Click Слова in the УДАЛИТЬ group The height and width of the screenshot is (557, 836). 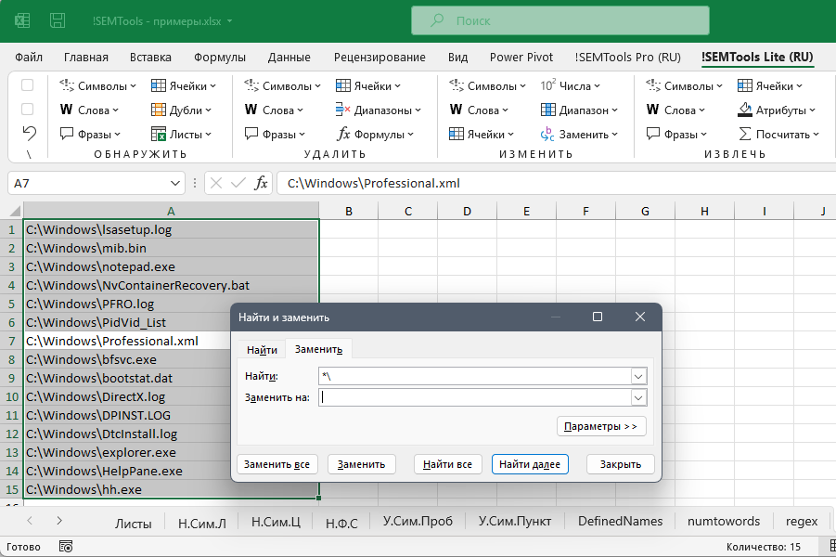click(274, 110)
